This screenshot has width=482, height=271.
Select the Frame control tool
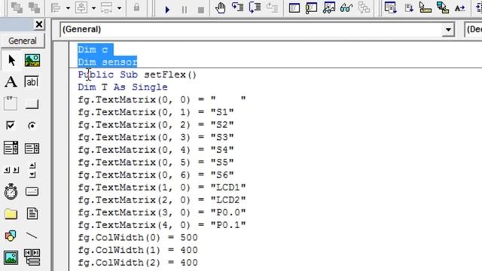click(11, 103)
